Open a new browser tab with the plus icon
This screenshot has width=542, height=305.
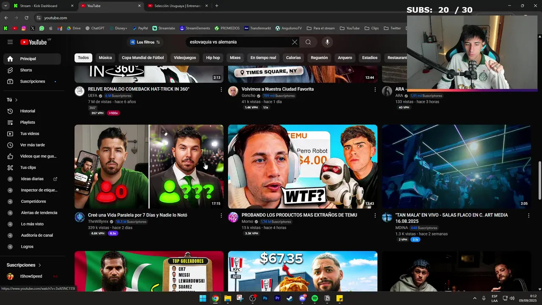tap(217, 6)
